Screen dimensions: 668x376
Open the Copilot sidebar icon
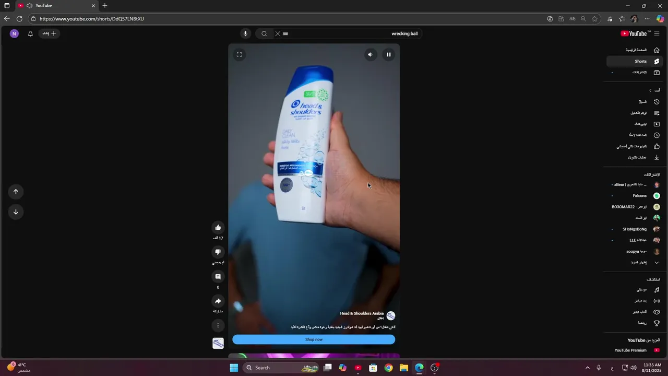click(x=660, y=19)
